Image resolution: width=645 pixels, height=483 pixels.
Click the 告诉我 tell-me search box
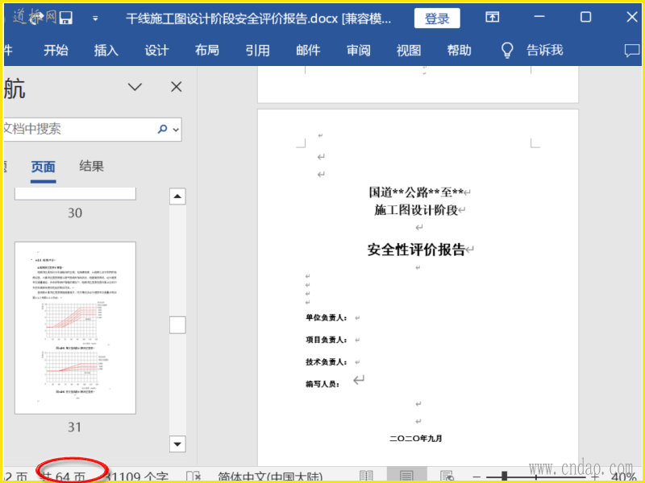[545, 51]
